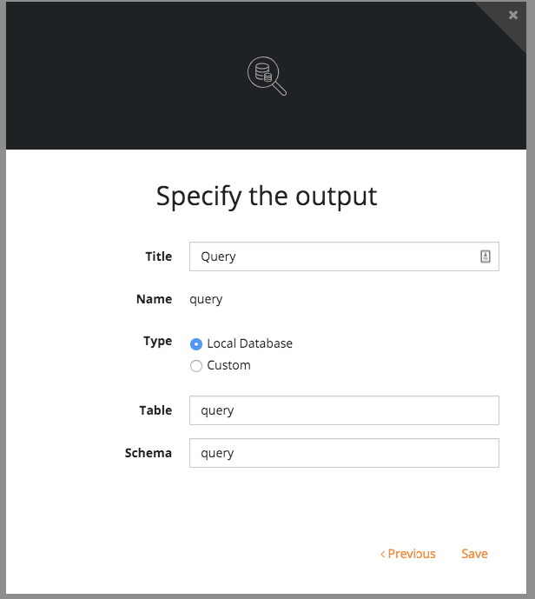The width and height of the screenshot is (535, 599).
Task: Click the Specify the output heading
Action: 267,196
